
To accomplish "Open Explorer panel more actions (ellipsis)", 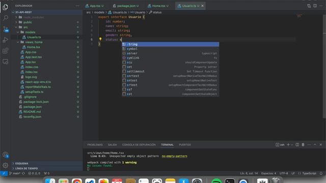I will tap(77, 6).
